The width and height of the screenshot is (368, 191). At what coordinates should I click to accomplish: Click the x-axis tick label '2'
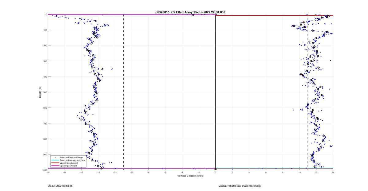click(232, 173)
